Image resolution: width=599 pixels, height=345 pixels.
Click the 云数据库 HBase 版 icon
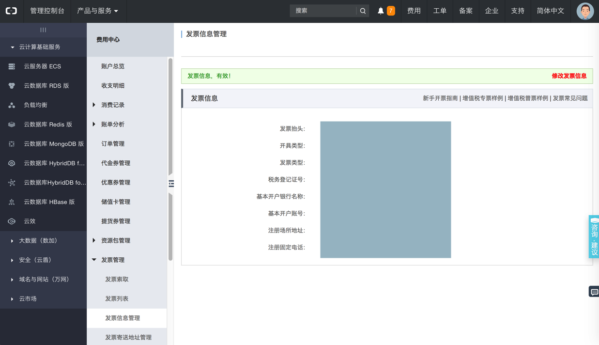[x=12, y=202]
